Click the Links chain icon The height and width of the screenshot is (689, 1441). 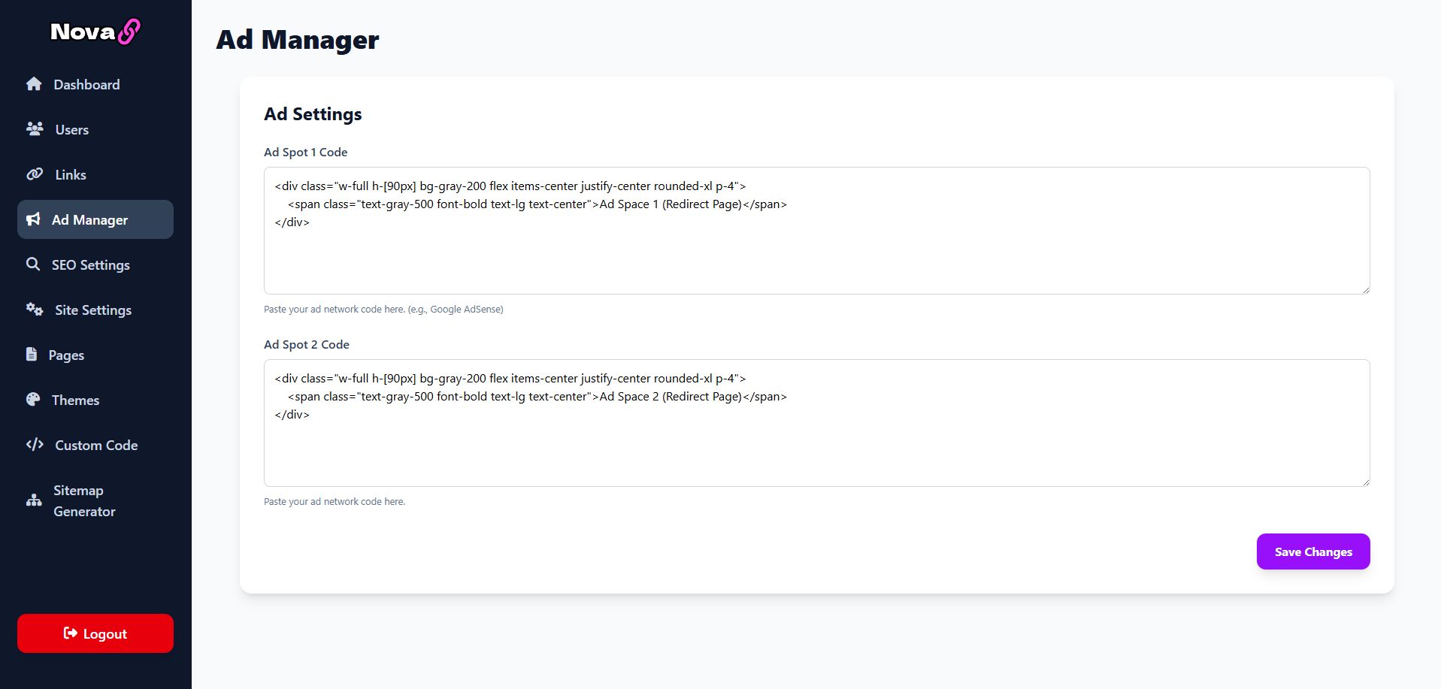pos(35,174)
